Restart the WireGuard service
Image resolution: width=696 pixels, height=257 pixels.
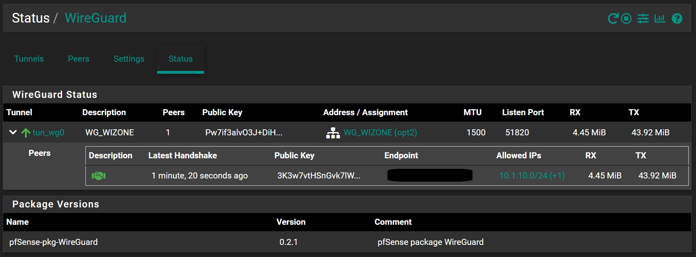pos(613,19)
